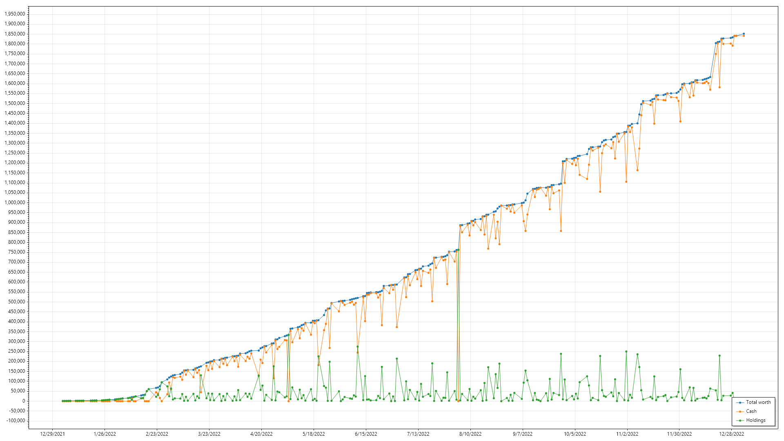The width and height of the screenshot is (784, 441).
Task: Click the 1,000,000 value axis label
Action: tap(15, 203)
